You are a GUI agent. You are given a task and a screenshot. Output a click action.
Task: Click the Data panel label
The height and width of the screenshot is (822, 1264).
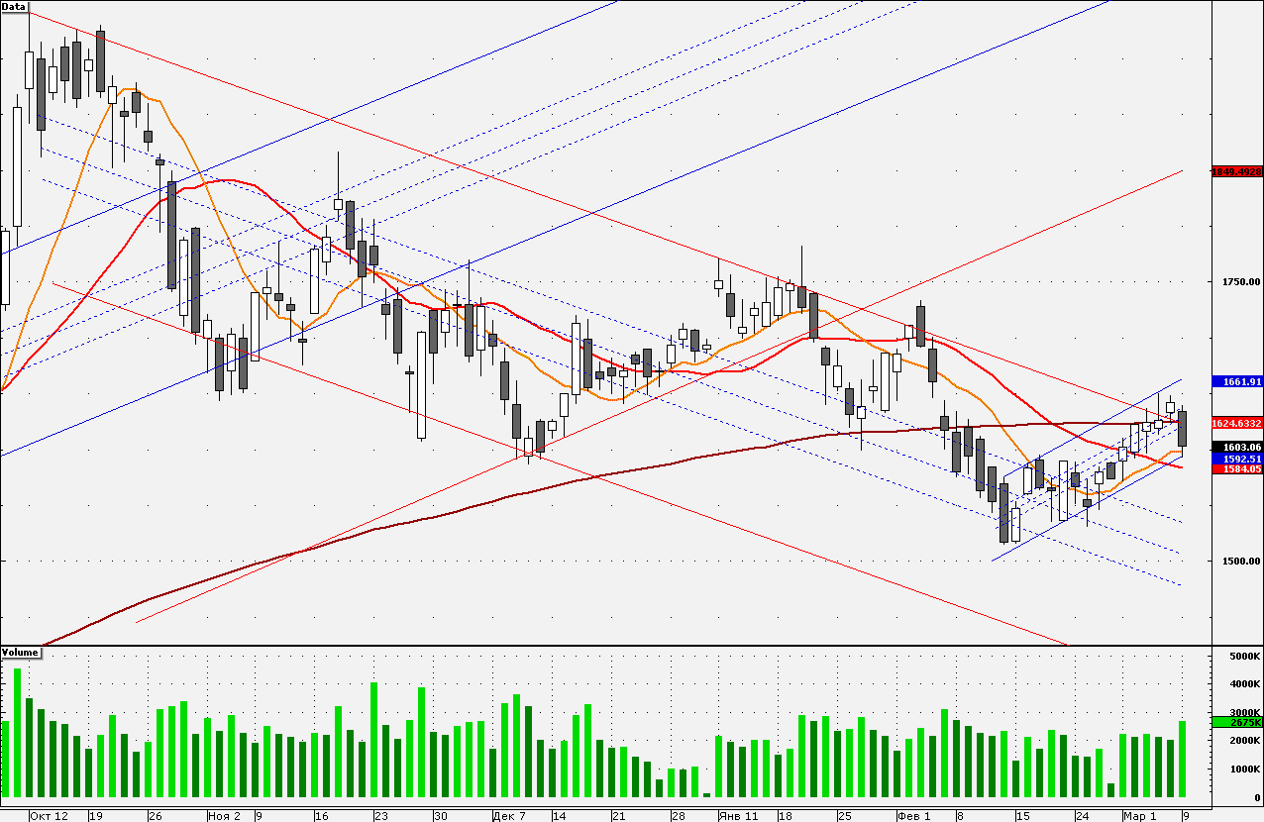(x=14, y=6)
